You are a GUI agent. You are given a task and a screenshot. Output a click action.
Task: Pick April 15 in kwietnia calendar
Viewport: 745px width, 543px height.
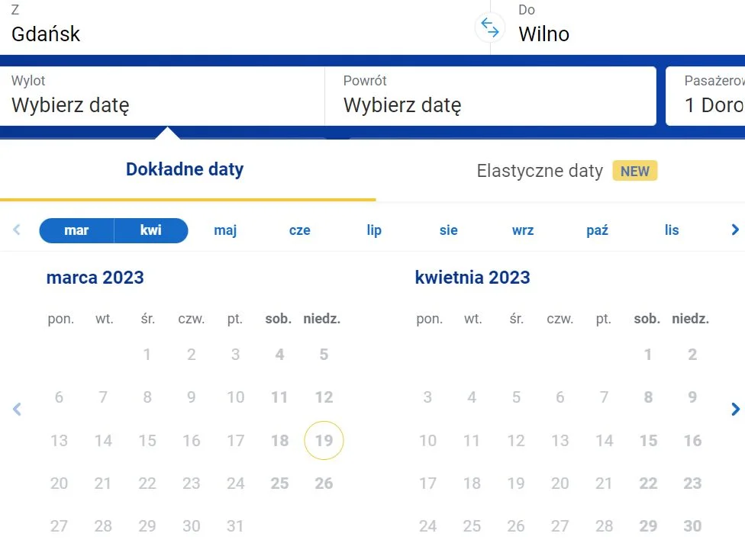point(649,441)
